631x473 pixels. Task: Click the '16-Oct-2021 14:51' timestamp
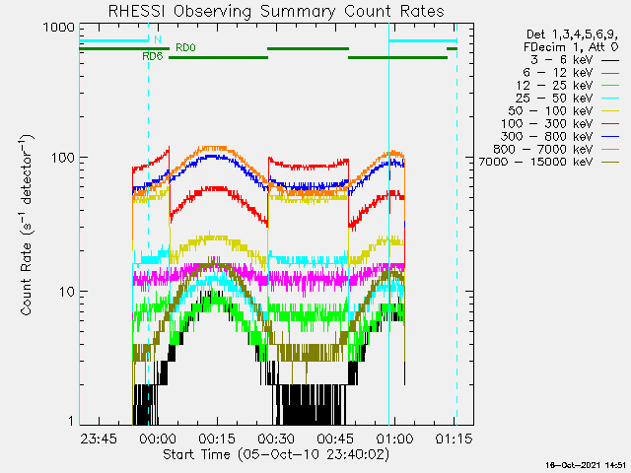[x=586, y=465]
